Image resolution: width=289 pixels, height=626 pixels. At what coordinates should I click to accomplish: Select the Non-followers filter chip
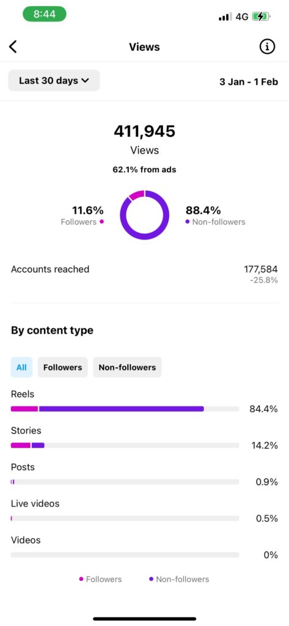pos(127,367)
